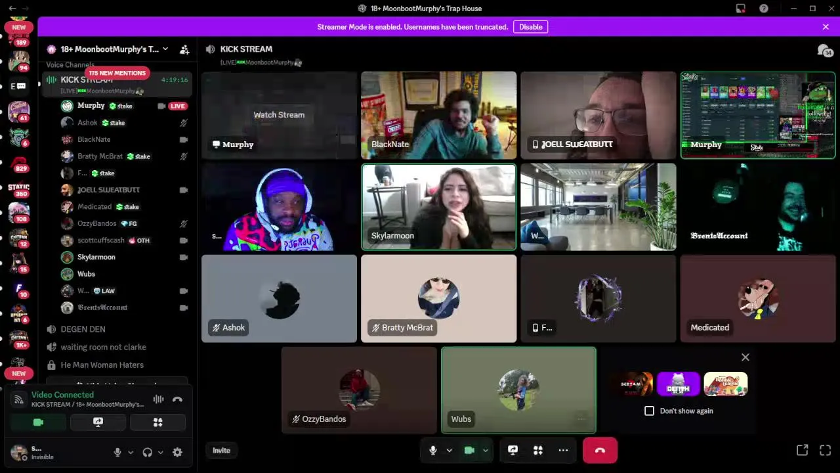This screenshot has height=473, width=840.
Task: Click the disconnect phone icon in Video Connected panel
Action: click(x=177, y=399)
